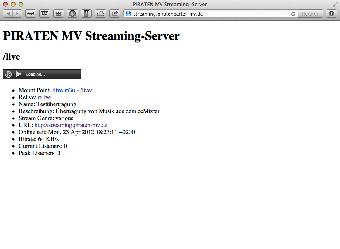The height and width of the screenshot is (249, 340).
Task: Open the Downloads arrow button
Action: point(331,14)
